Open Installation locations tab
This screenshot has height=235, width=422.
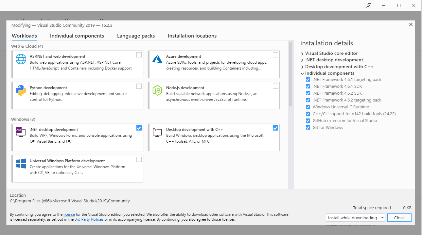192,36
